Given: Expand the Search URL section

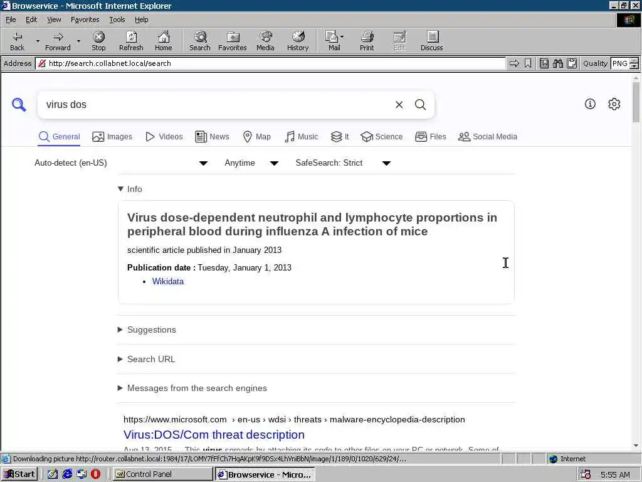Looking at the screenshot, I should (x=146, y=359).
